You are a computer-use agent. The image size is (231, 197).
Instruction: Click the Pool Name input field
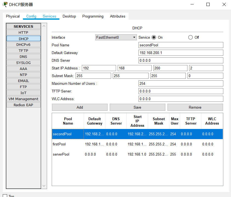tap(181, 45)
